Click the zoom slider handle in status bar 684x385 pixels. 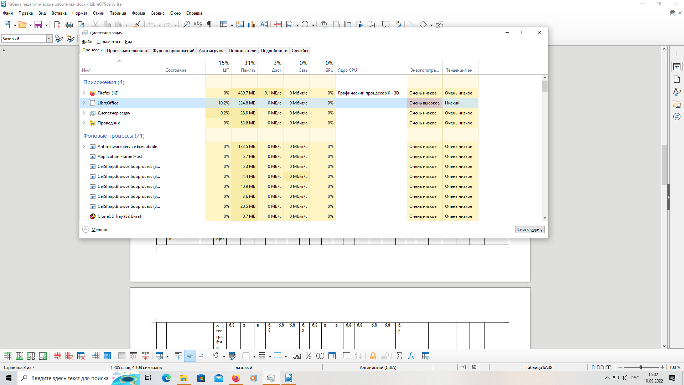coord(641,367)
